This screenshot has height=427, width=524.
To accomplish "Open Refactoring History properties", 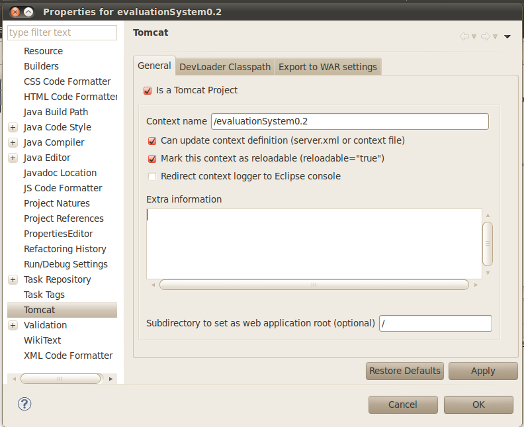I will [x=65, y=249].
